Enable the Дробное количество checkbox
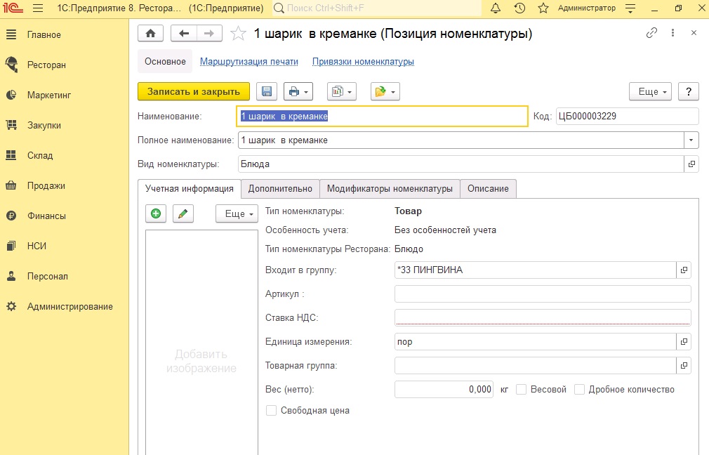The height and width of the screenshot is (455, 709). click(x=579, y=390)
